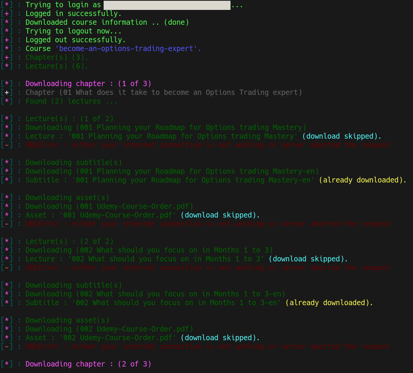Click the [+] marker beside 'Logged in successfully'
413x373 pixels.
[6, 14]
